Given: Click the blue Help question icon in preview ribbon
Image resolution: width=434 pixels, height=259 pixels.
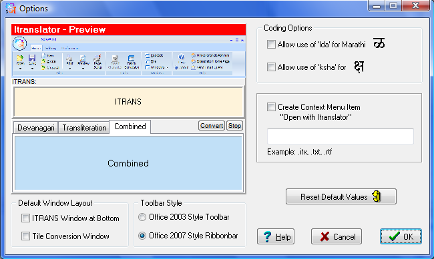Looking at the screenshot, I should tap(182, 57).
